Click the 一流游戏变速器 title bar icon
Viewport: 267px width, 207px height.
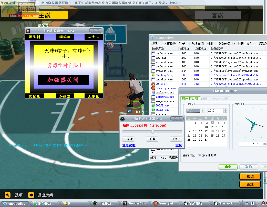pyautogui.click(x=122, y=119)
